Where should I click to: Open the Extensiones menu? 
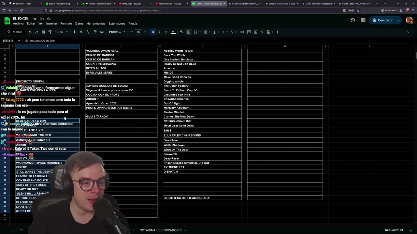pos(117,23)
